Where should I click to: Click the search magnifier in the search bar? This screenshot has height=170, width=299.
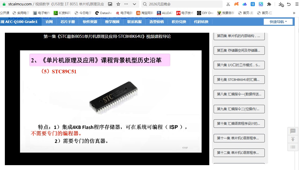145,4
